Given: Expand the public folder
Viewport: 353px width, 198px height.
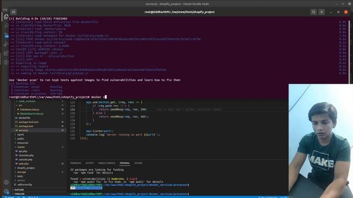Looking at the screenshot, I should pyautogui.click(x=20, y=139).
